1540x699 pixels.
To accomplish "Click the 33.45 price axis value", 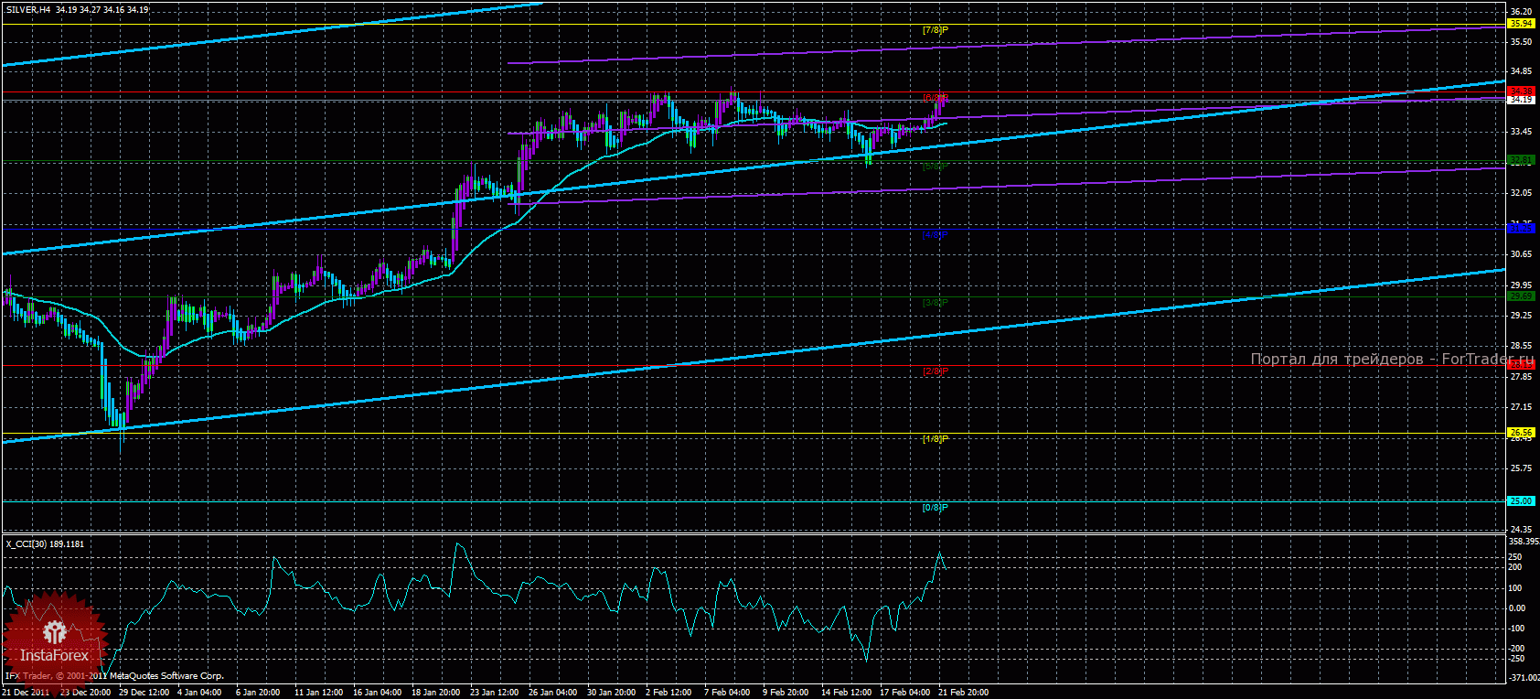I will point(1521,132).
